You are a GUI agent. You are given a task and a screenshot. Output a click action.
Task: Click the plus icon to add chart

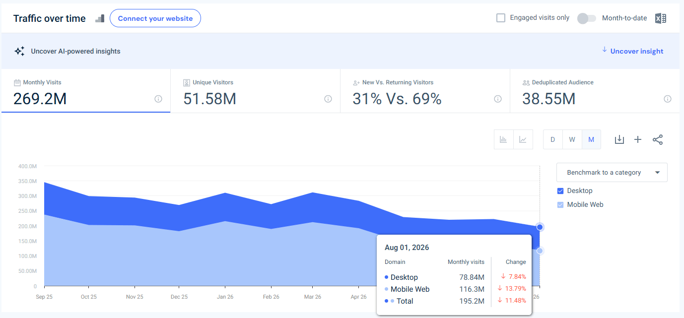[638, 139]
